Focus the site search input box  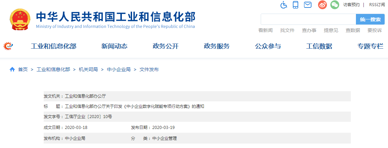[308, 19]
